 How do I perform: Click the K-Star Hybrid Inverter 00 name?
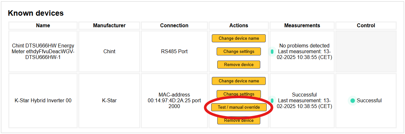pos(43,100)
